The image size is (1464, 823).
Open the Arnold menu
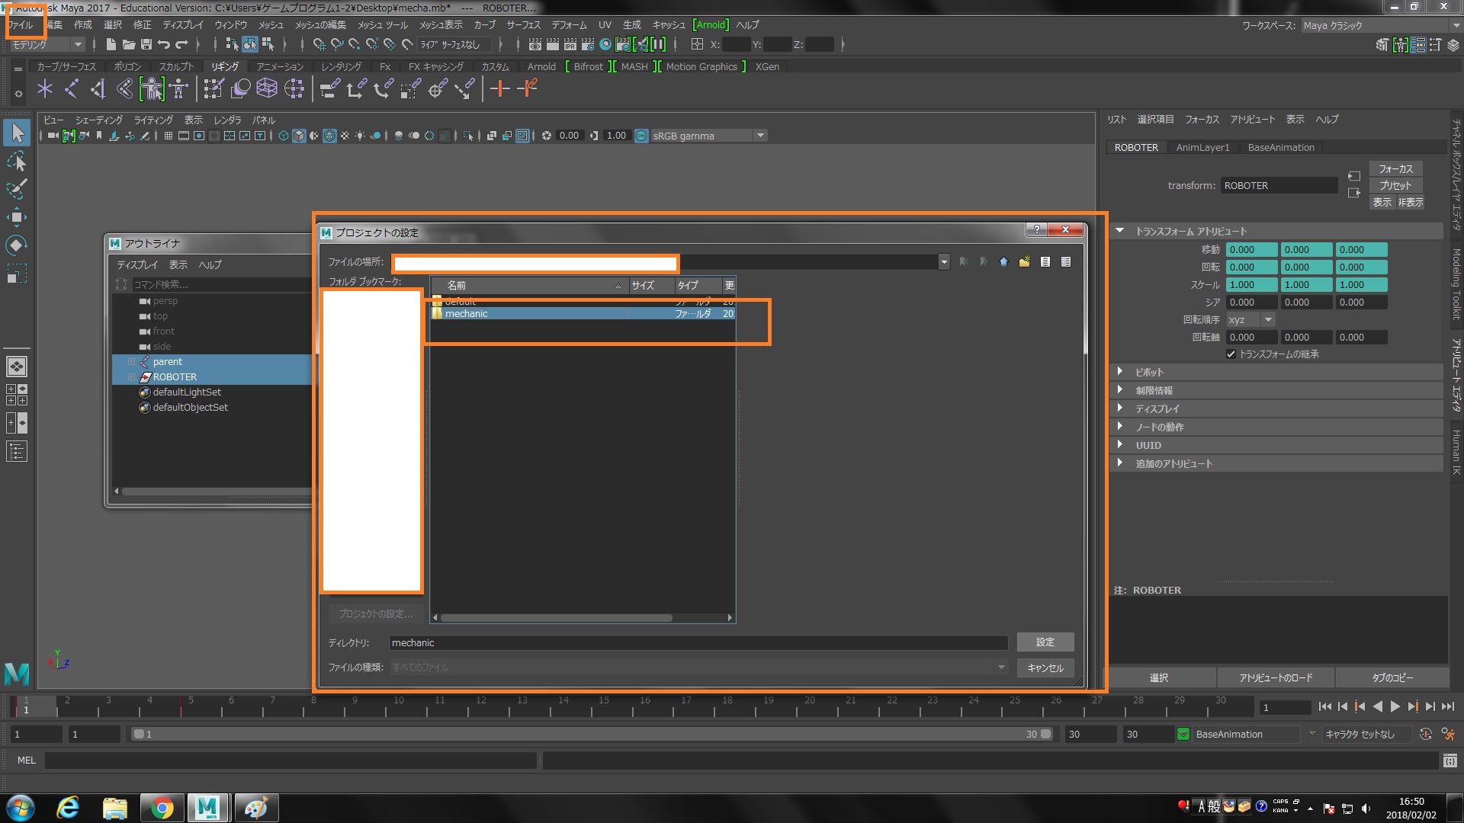(x=711, y=25)
